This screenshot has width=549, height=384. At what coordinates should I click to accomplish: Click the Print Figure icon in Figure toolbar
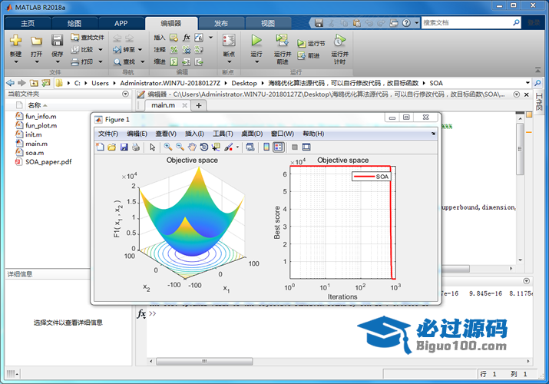[x=136, y=147]
